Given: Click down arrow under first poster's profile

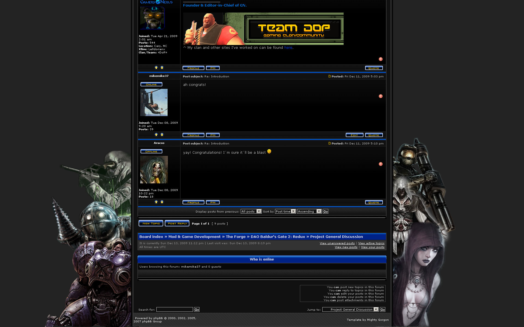Looking at the screenshot, I should click(162, 68).
